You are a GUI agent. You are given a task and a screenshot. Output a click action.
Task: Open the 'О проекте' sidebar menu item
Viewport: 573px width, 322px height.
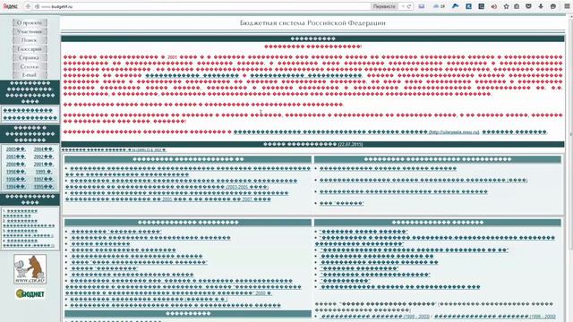30,22
